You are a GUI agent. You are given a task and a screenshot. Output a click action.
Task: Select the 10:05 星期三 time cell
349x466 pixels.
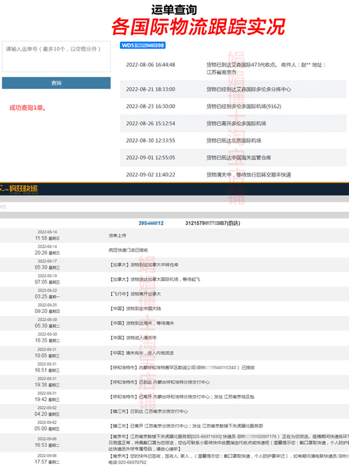[x=47, y=352]
